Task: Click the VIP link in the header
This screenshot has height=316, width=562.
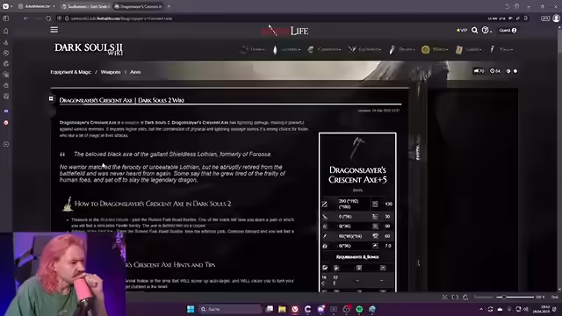Action: [462, 31]
